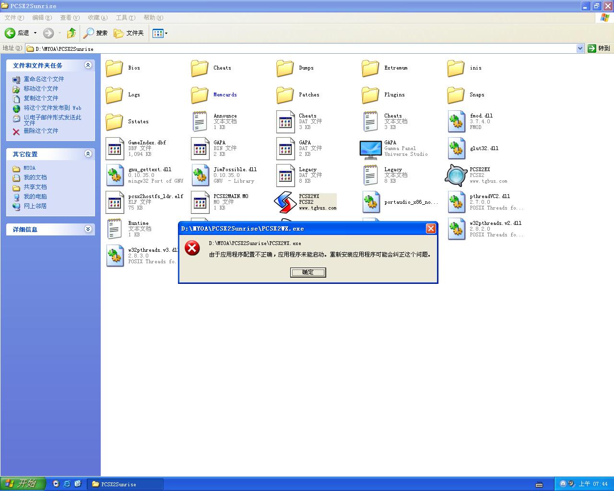This screenshot has height=491, width=614.
Task: Click 复制这个文件 task link
Action: pos(41,98)
